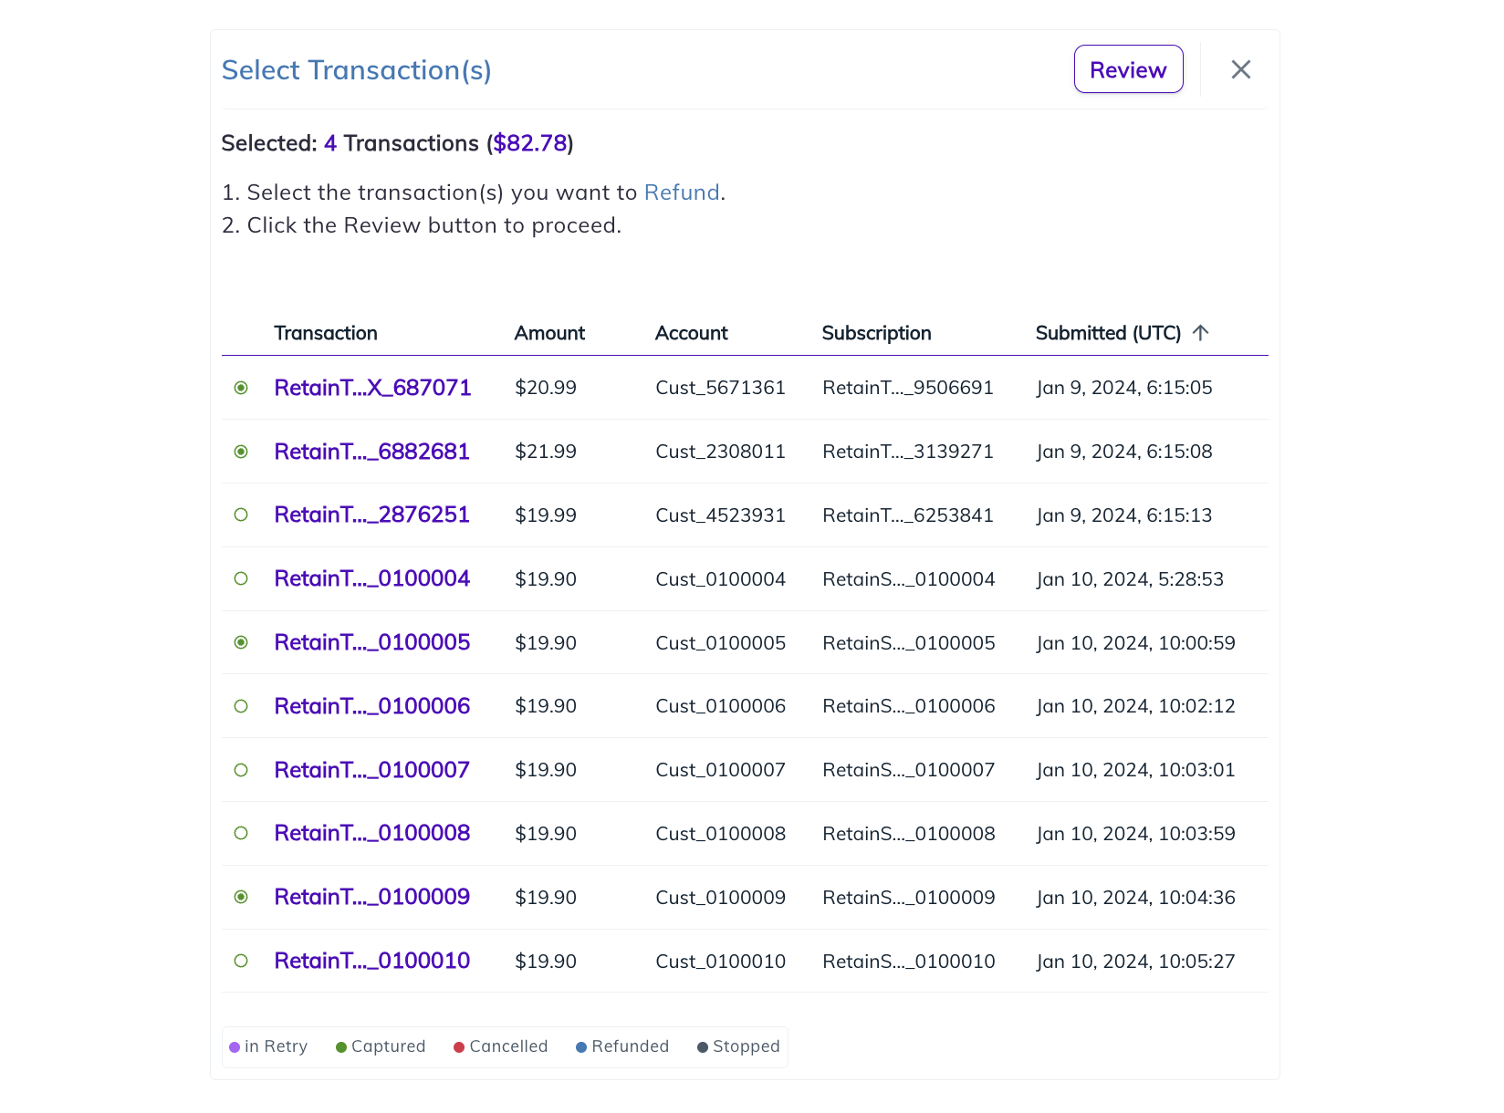Select the radio for transaction RetainT..._0100006
The width and height of the screenshot is (1504, 1113).
tap(241, 706)
